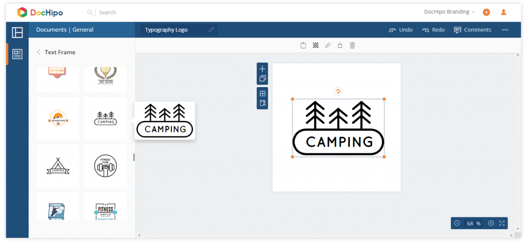Select the text frame sidebar icon
This screenshot has width=527, height=242.
17,54
